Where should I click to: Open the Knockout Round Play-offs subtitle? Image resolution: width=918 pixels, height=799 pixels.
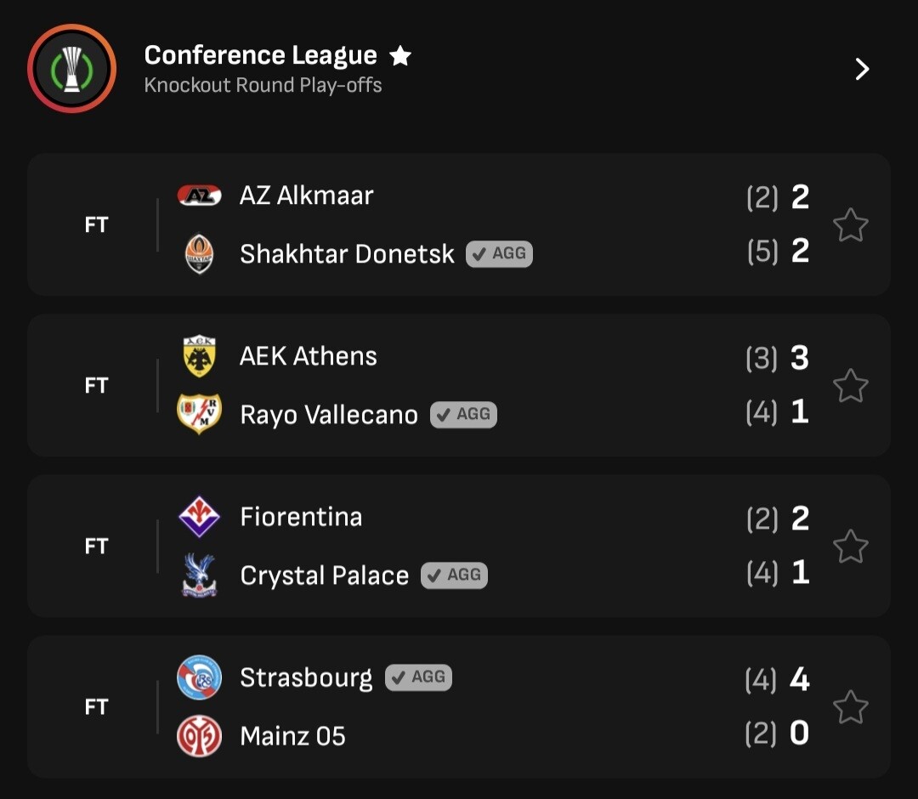[x=263, y=85]
